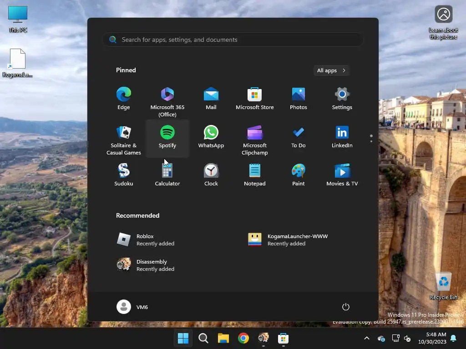Open Microsoft Store on taskbar
This screenshot has width=466, height=349.
tap(283, 338)
